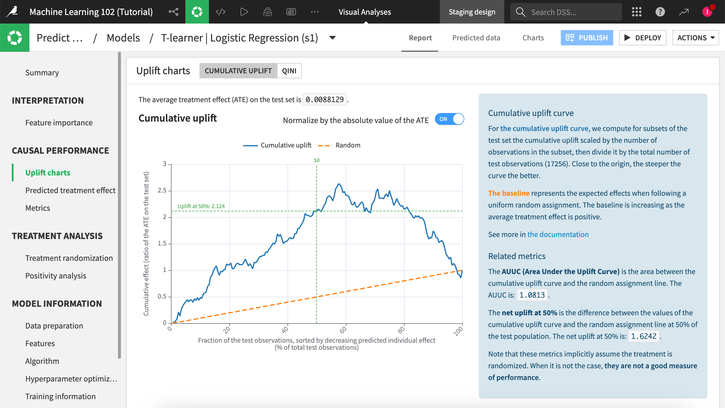Open the Jobs play icon menu
Viewport: 725px width, 408px height.
(x=244, y=12)
